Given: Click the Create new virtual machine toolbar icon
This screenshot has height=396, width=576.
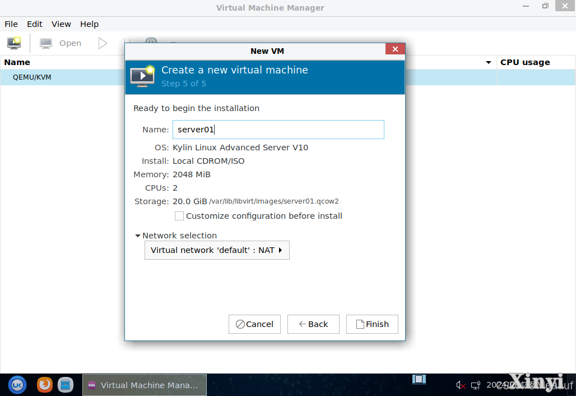Looking at the screenshot, I should coord(14,43).
